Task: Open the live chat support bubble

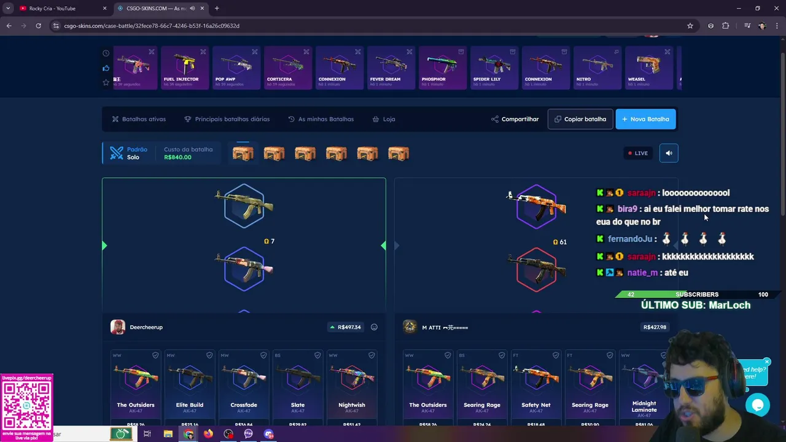Action: pos(758,405)
